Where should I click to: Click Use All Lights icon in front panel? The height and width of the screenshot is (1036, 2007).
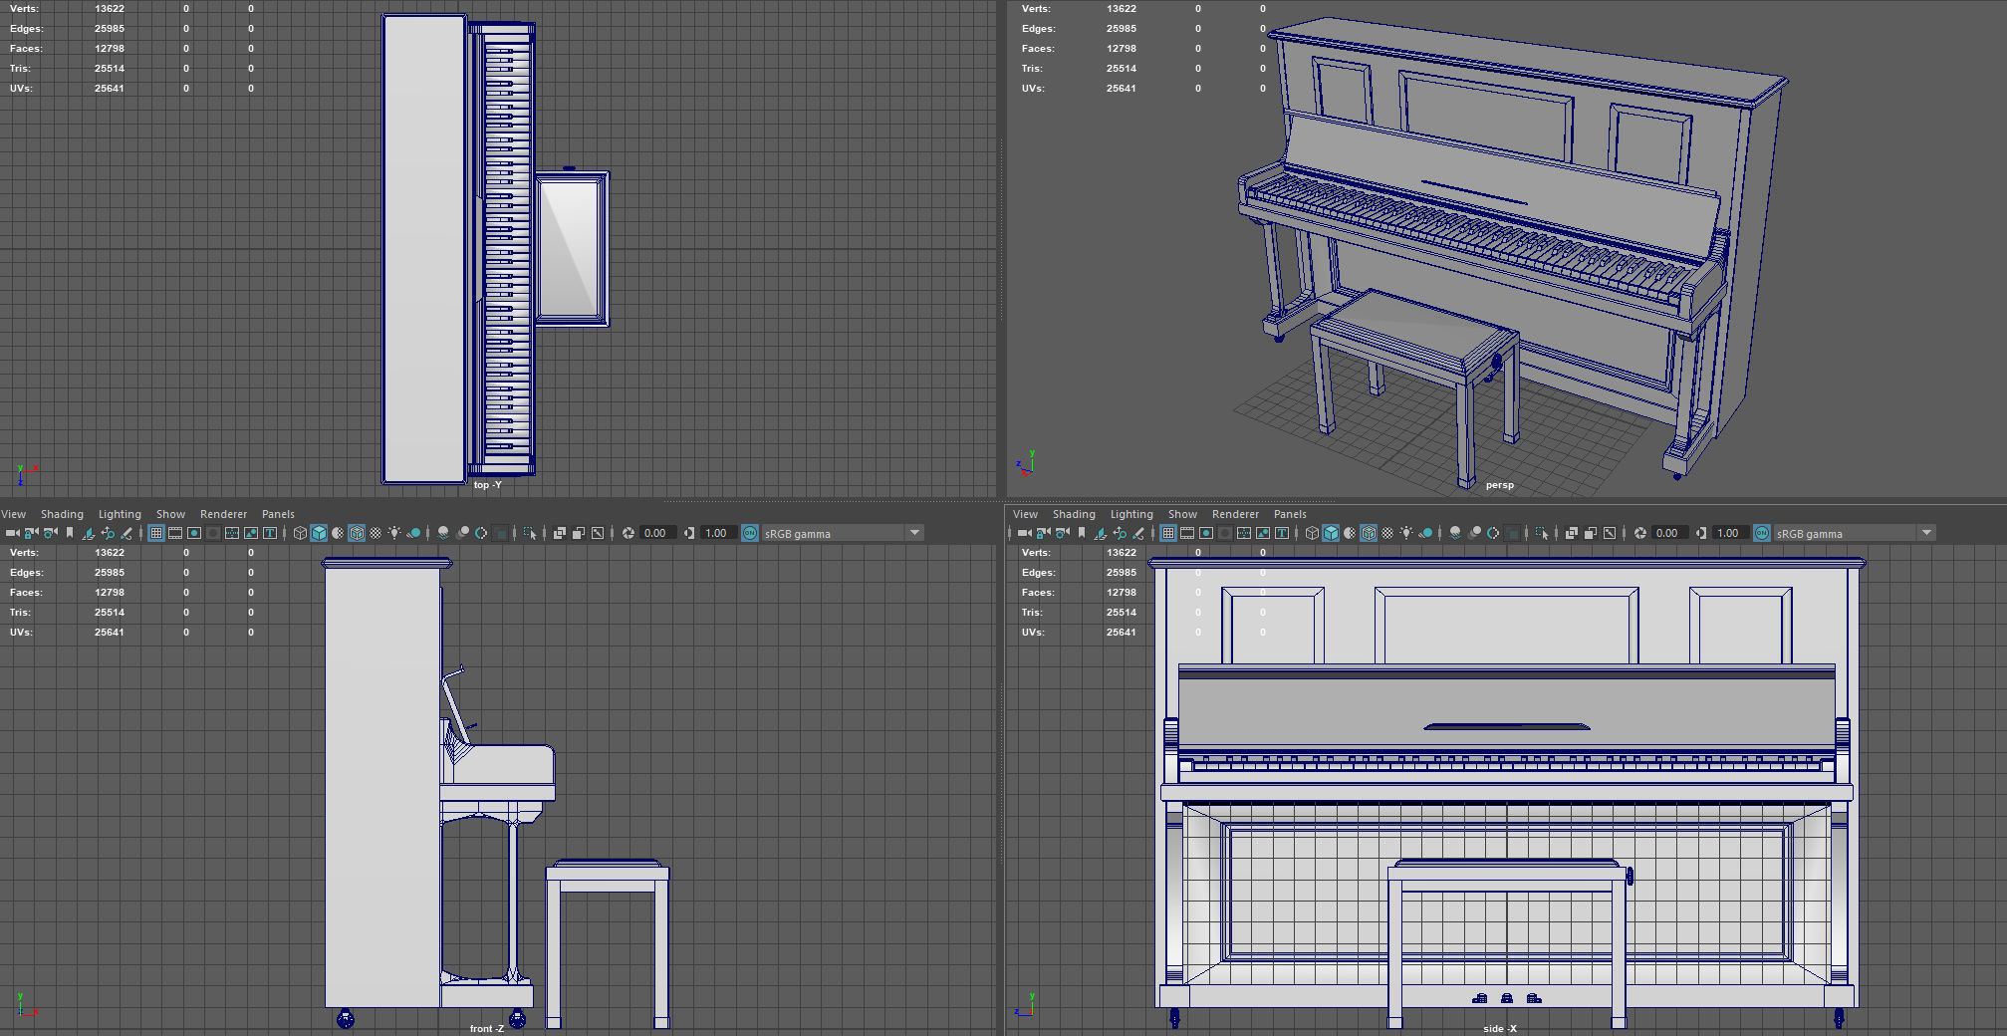coord(394,533)
